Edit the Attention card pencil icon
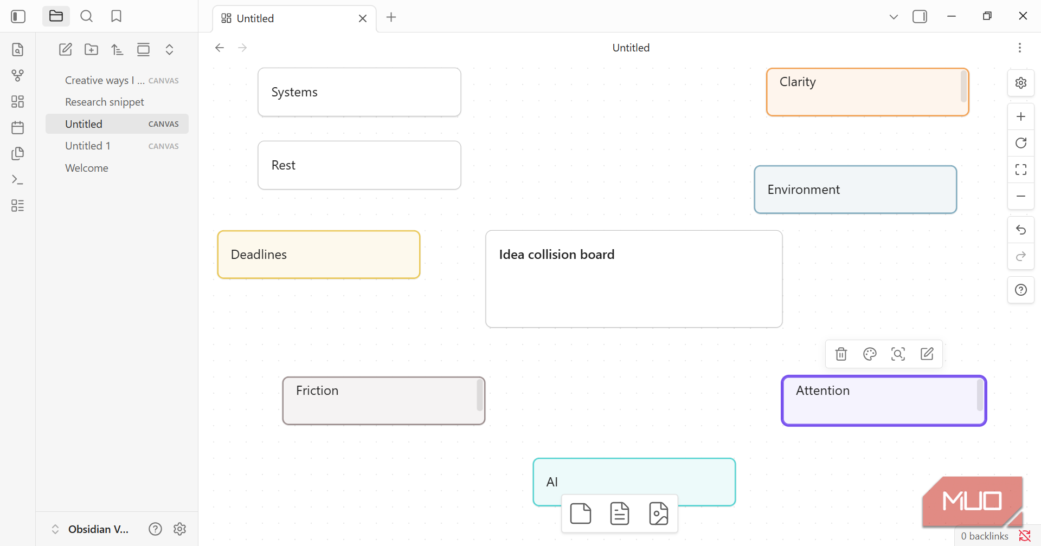 (x=927, y=354)
